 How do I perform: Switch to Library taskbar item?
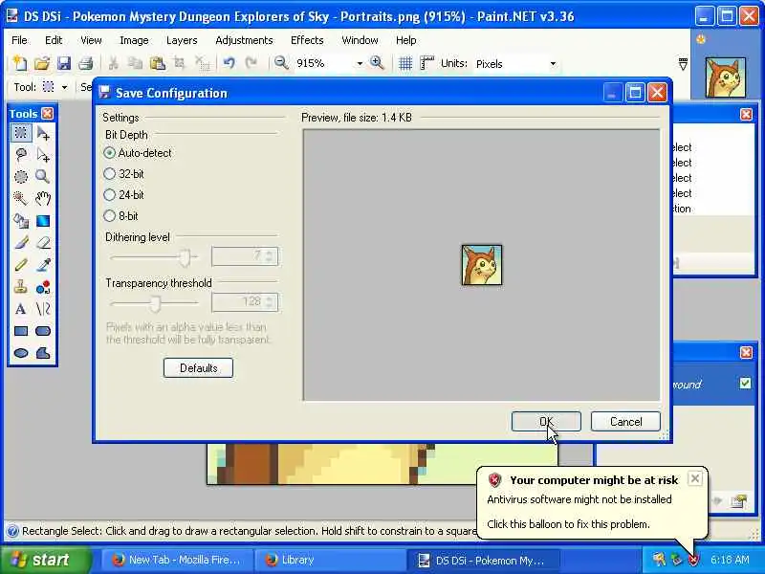point(330,560)
